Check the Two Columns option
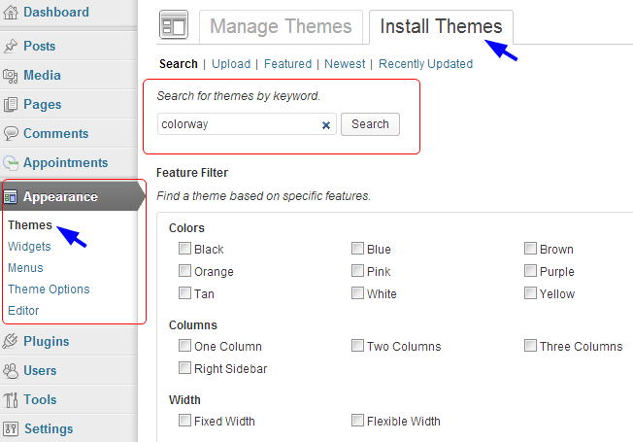633x442 pixels. pyautogui.click(x=357, y=346)
